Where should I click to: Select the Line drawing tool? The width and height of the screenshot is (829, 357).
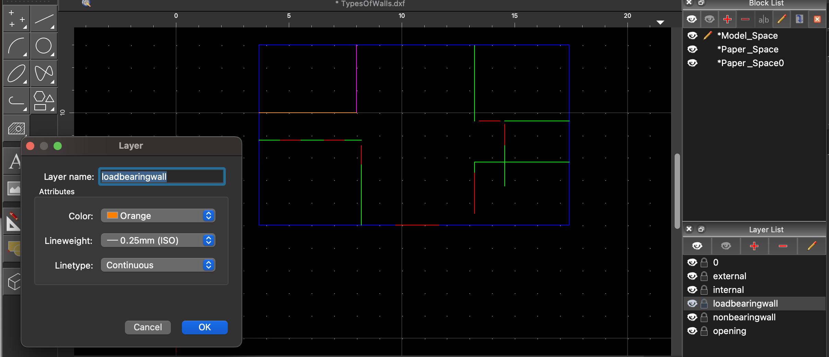pos(44,19)
